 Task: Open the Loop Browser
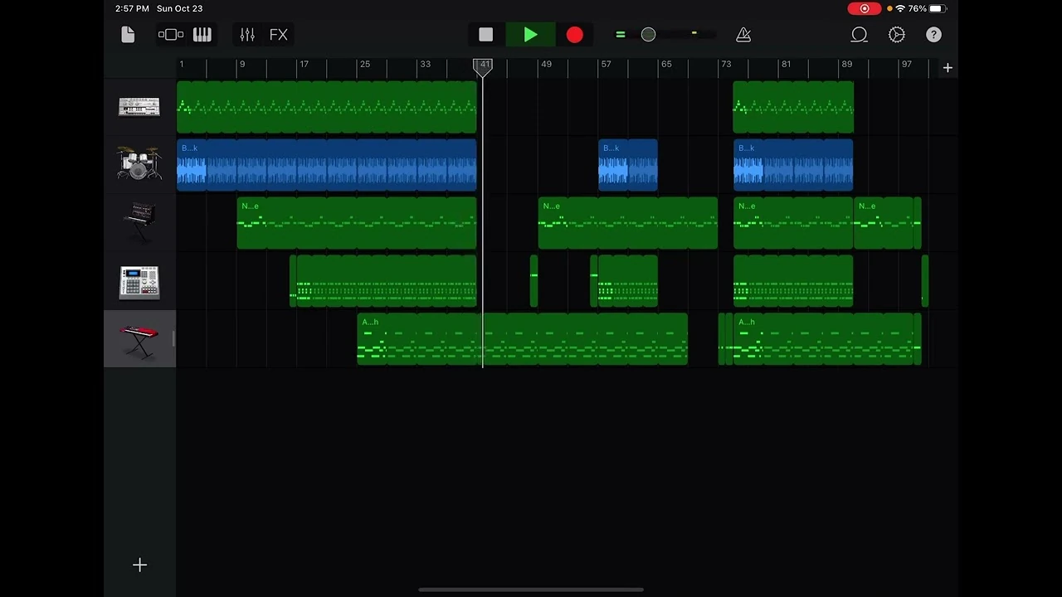pyautogui.click(x=859, y=34)
